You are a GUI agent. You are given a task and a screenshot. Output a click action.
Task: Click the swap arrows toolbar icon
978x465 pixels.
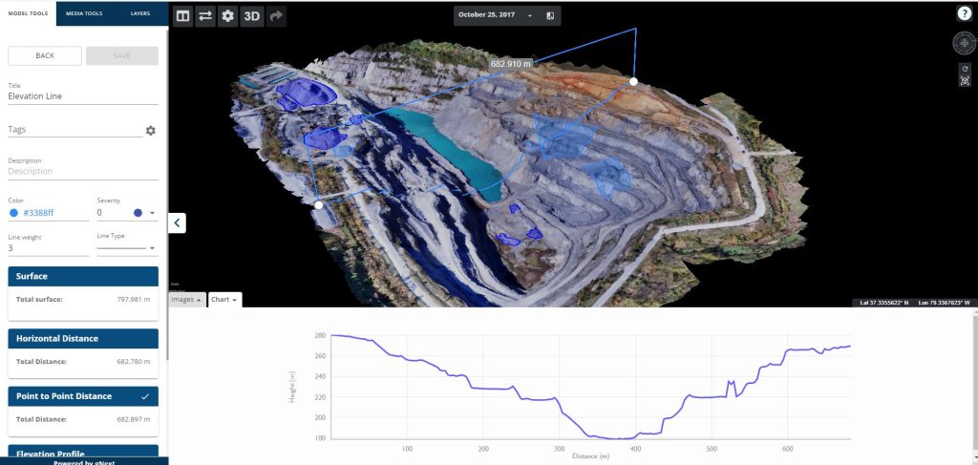click(x=205, y=16)
